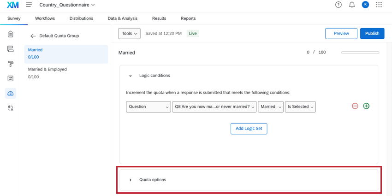
Task: Switch to the Data & Analysis tab
Action: pos(123,18)
